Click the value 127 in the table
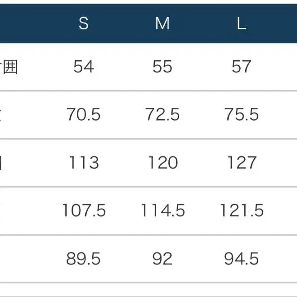This screenshot has height=297, width=297. pyautogui.click(x=242, y=162)
